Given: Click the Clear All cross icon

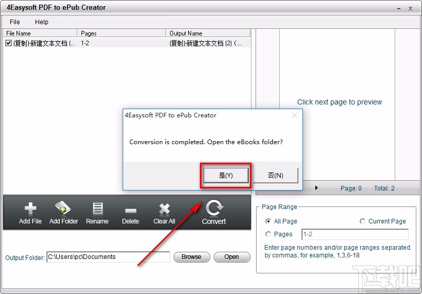Looking at the screenshot, I should [x=164, y=209].
